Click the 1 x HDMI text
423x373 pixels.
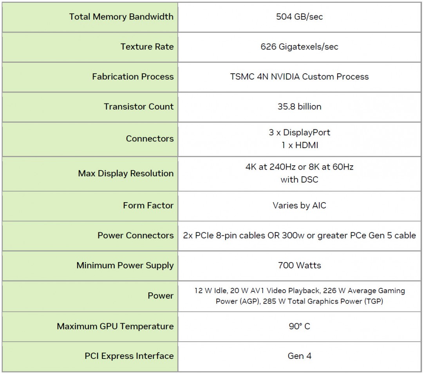coord(299,145)
